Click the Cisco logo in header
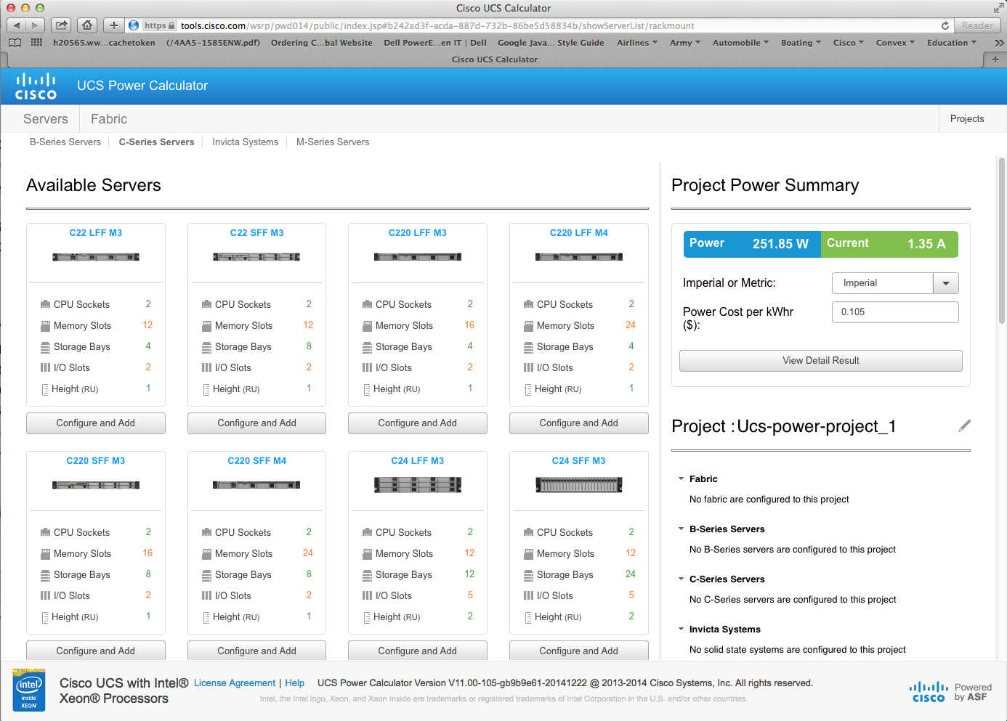This screenshot has width=1007, height=721. point(36,86)
